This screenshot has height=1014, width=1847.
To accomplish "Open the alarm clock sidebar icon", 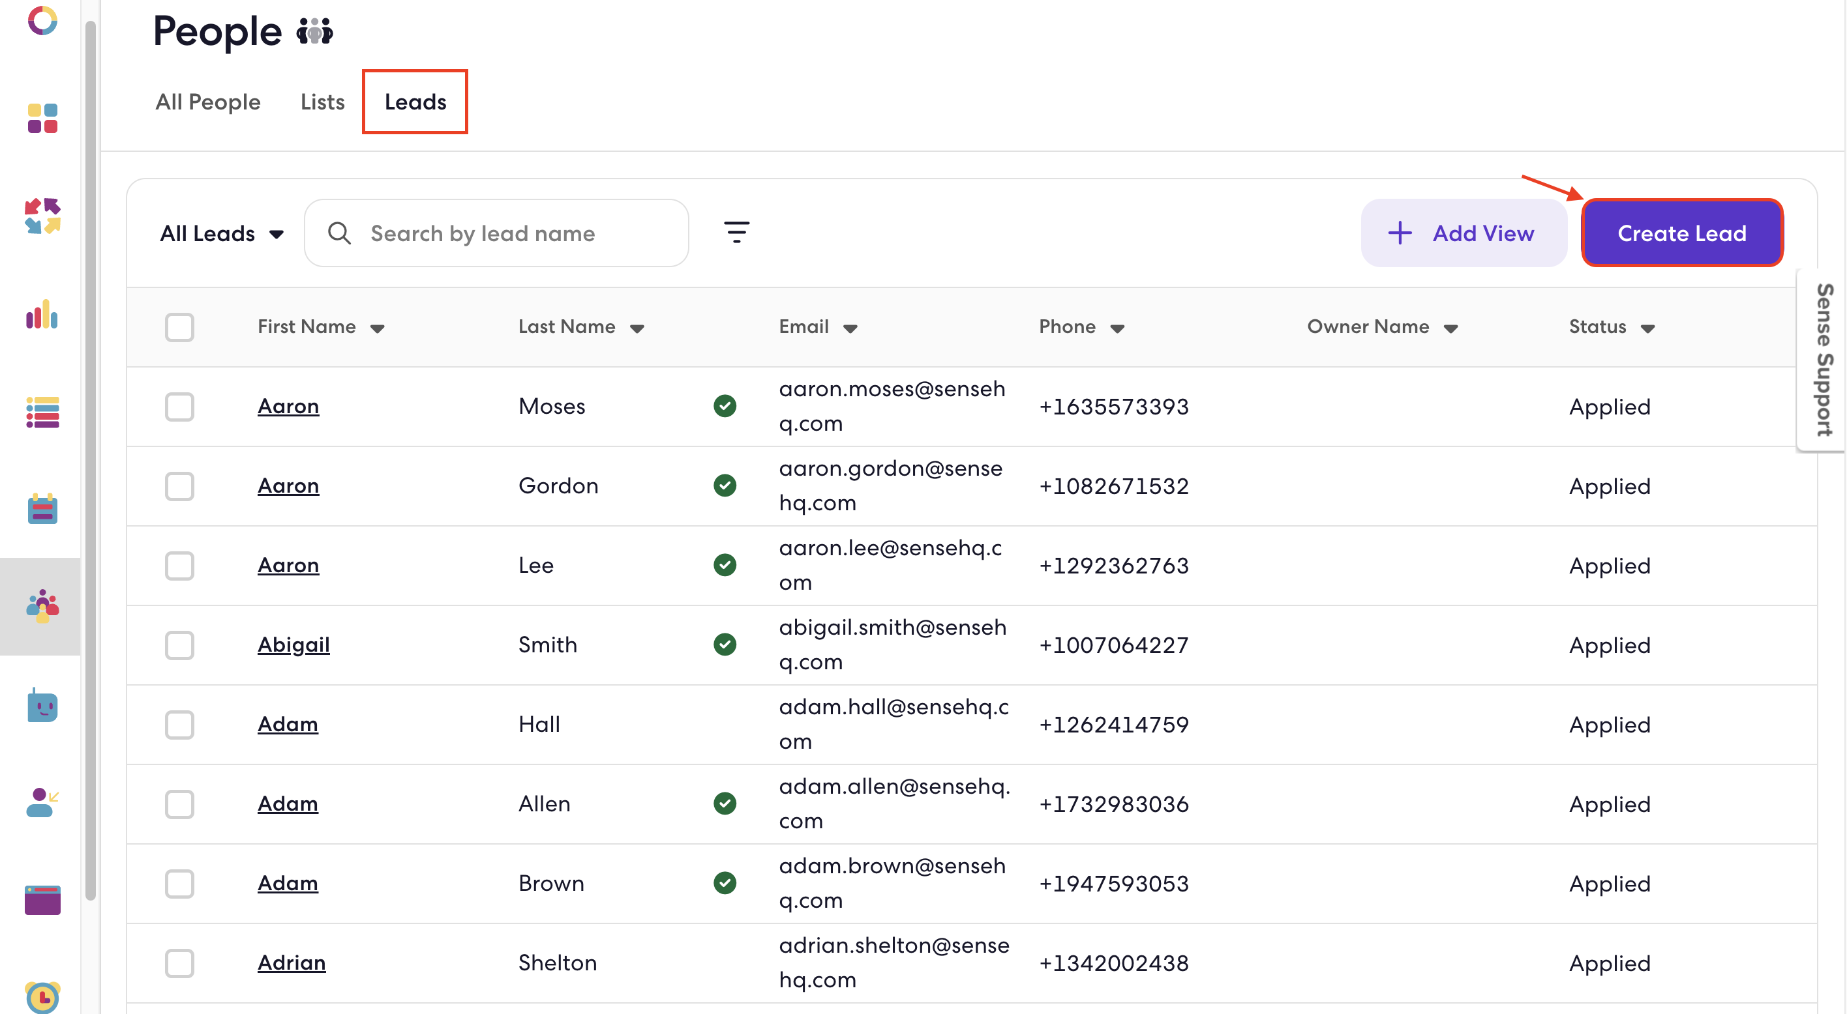I will pyautogui.click(x=42, y=997).
